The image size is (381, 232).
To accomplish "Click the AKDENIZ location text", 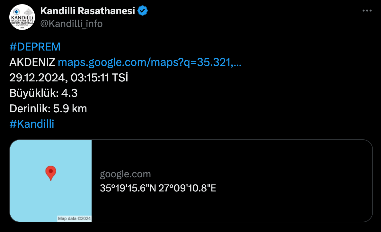I will point(32,62).
